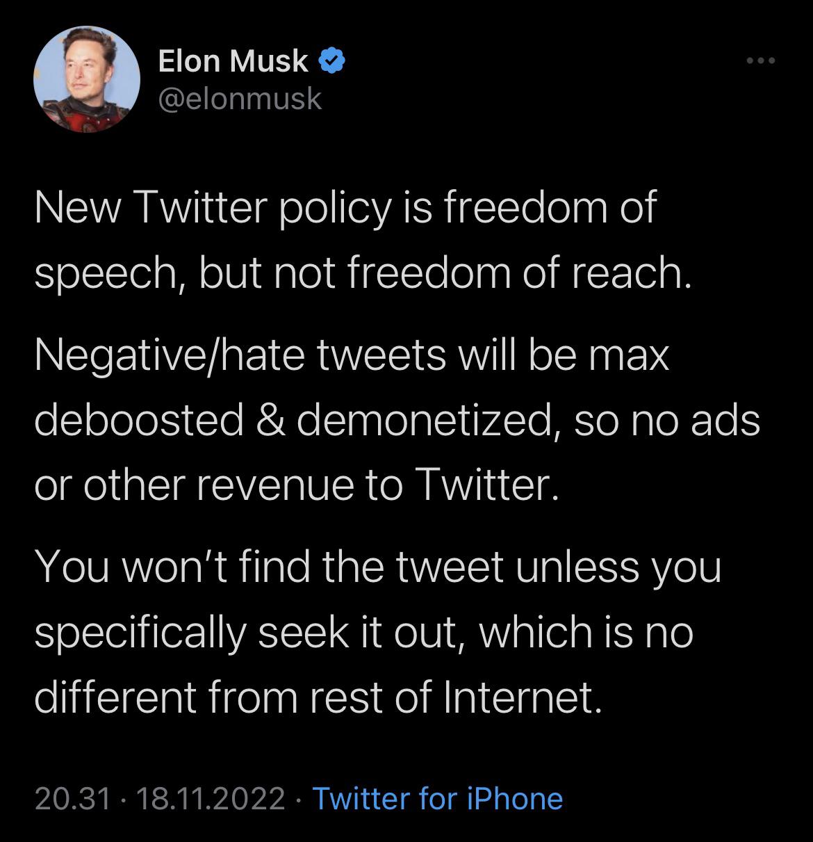
Task: Click the You won't find the tweet line
Action: (378, 568)
